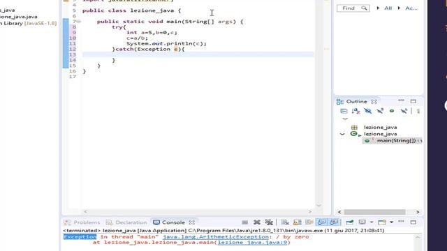Open the Display Selected Console dropdown arrow
The height and width of the screenshot is (251, 447).
pos(372,222)
